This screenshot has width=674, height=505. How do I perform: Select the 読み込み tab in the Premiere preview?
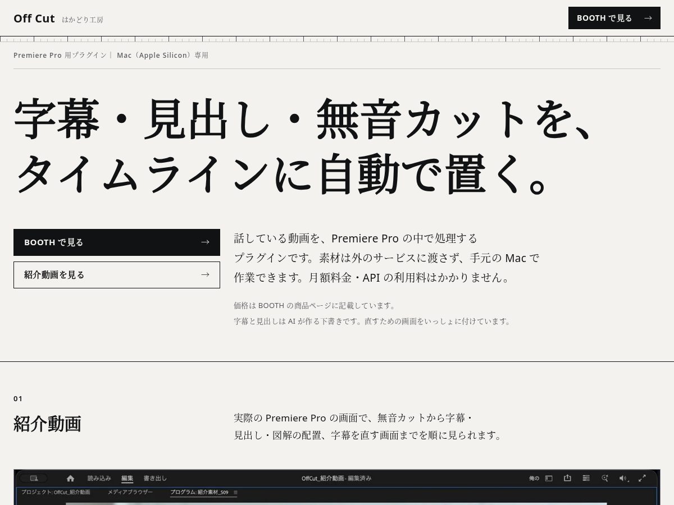tap(99, 479)
